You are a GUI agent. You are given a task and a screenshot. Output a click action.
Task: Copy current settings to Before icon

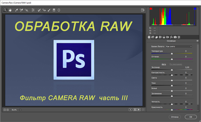(139, 110)
